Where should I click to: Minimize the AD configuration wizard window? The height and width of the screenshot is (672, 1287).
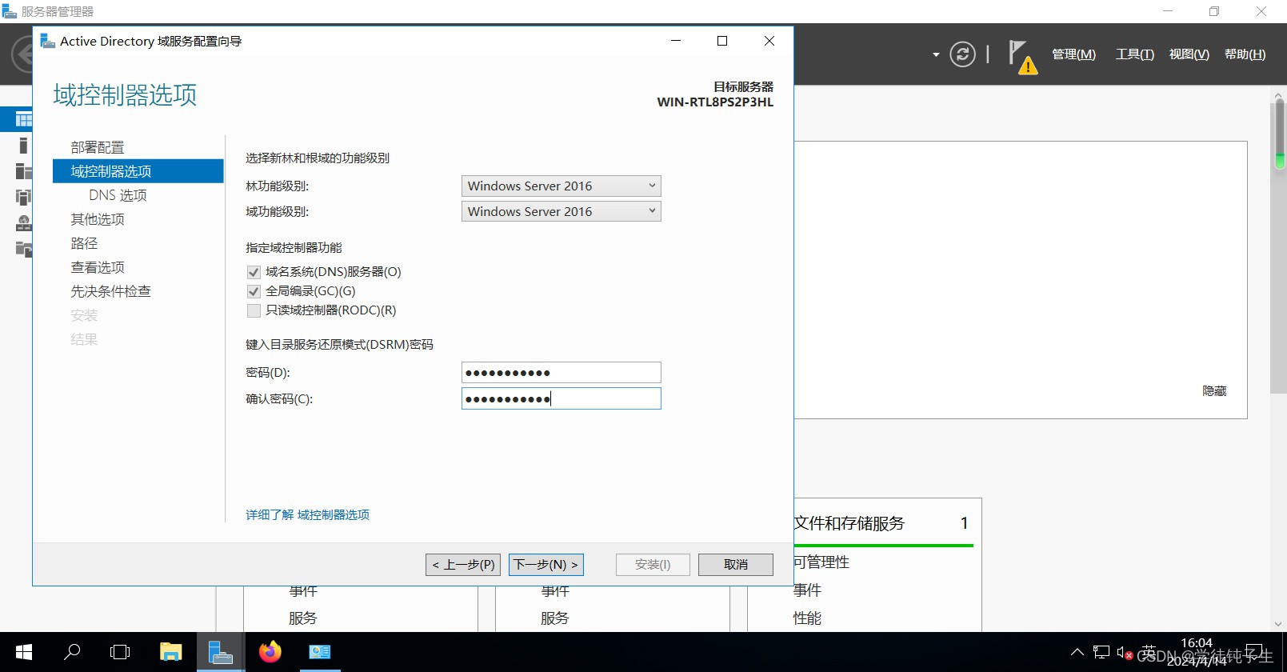point(676,41)
